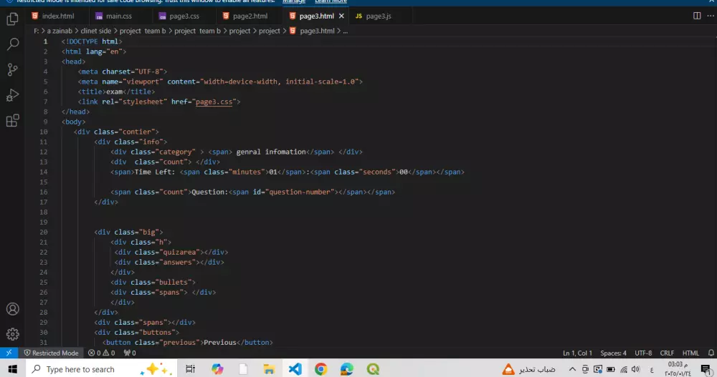Open the Extensions view
The height and width of the screenshot is (377, 717).
pyautogui.click(x=12, y=120)
